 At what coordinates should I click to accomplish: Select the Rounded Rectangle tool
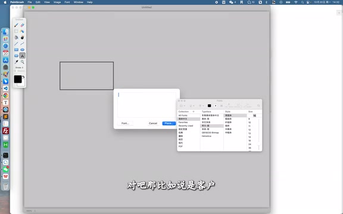[x=16, y=56]
